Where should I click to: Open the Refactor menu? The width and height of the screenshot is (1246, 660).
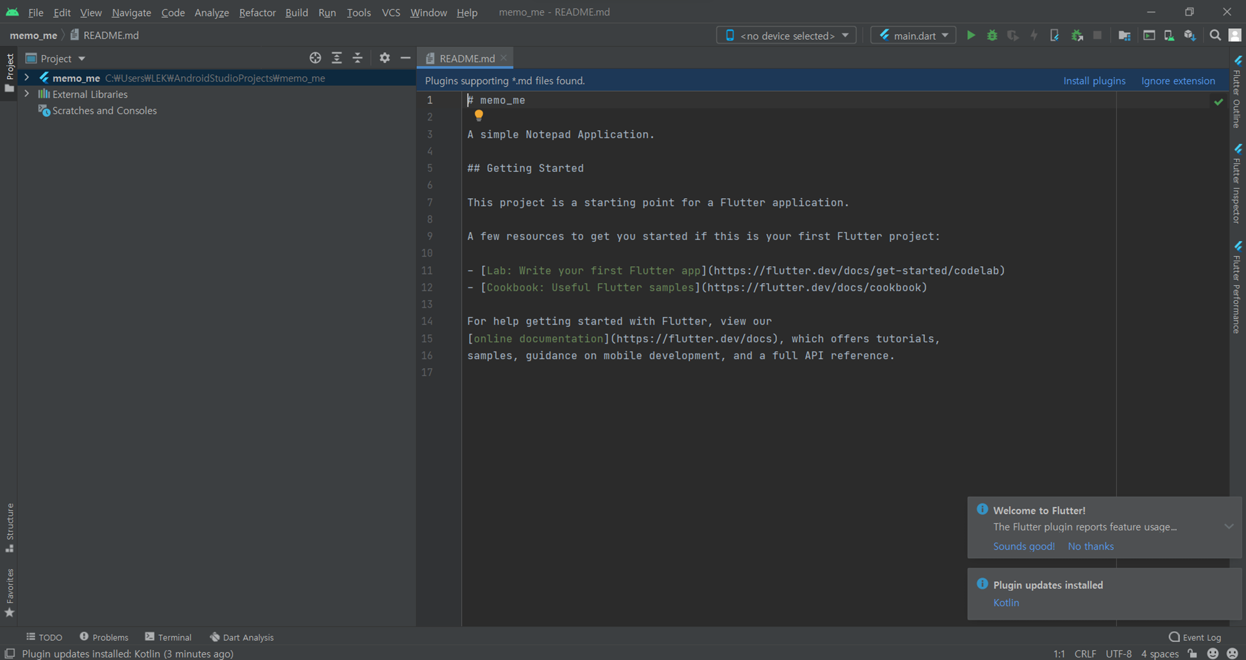point(257,12)
